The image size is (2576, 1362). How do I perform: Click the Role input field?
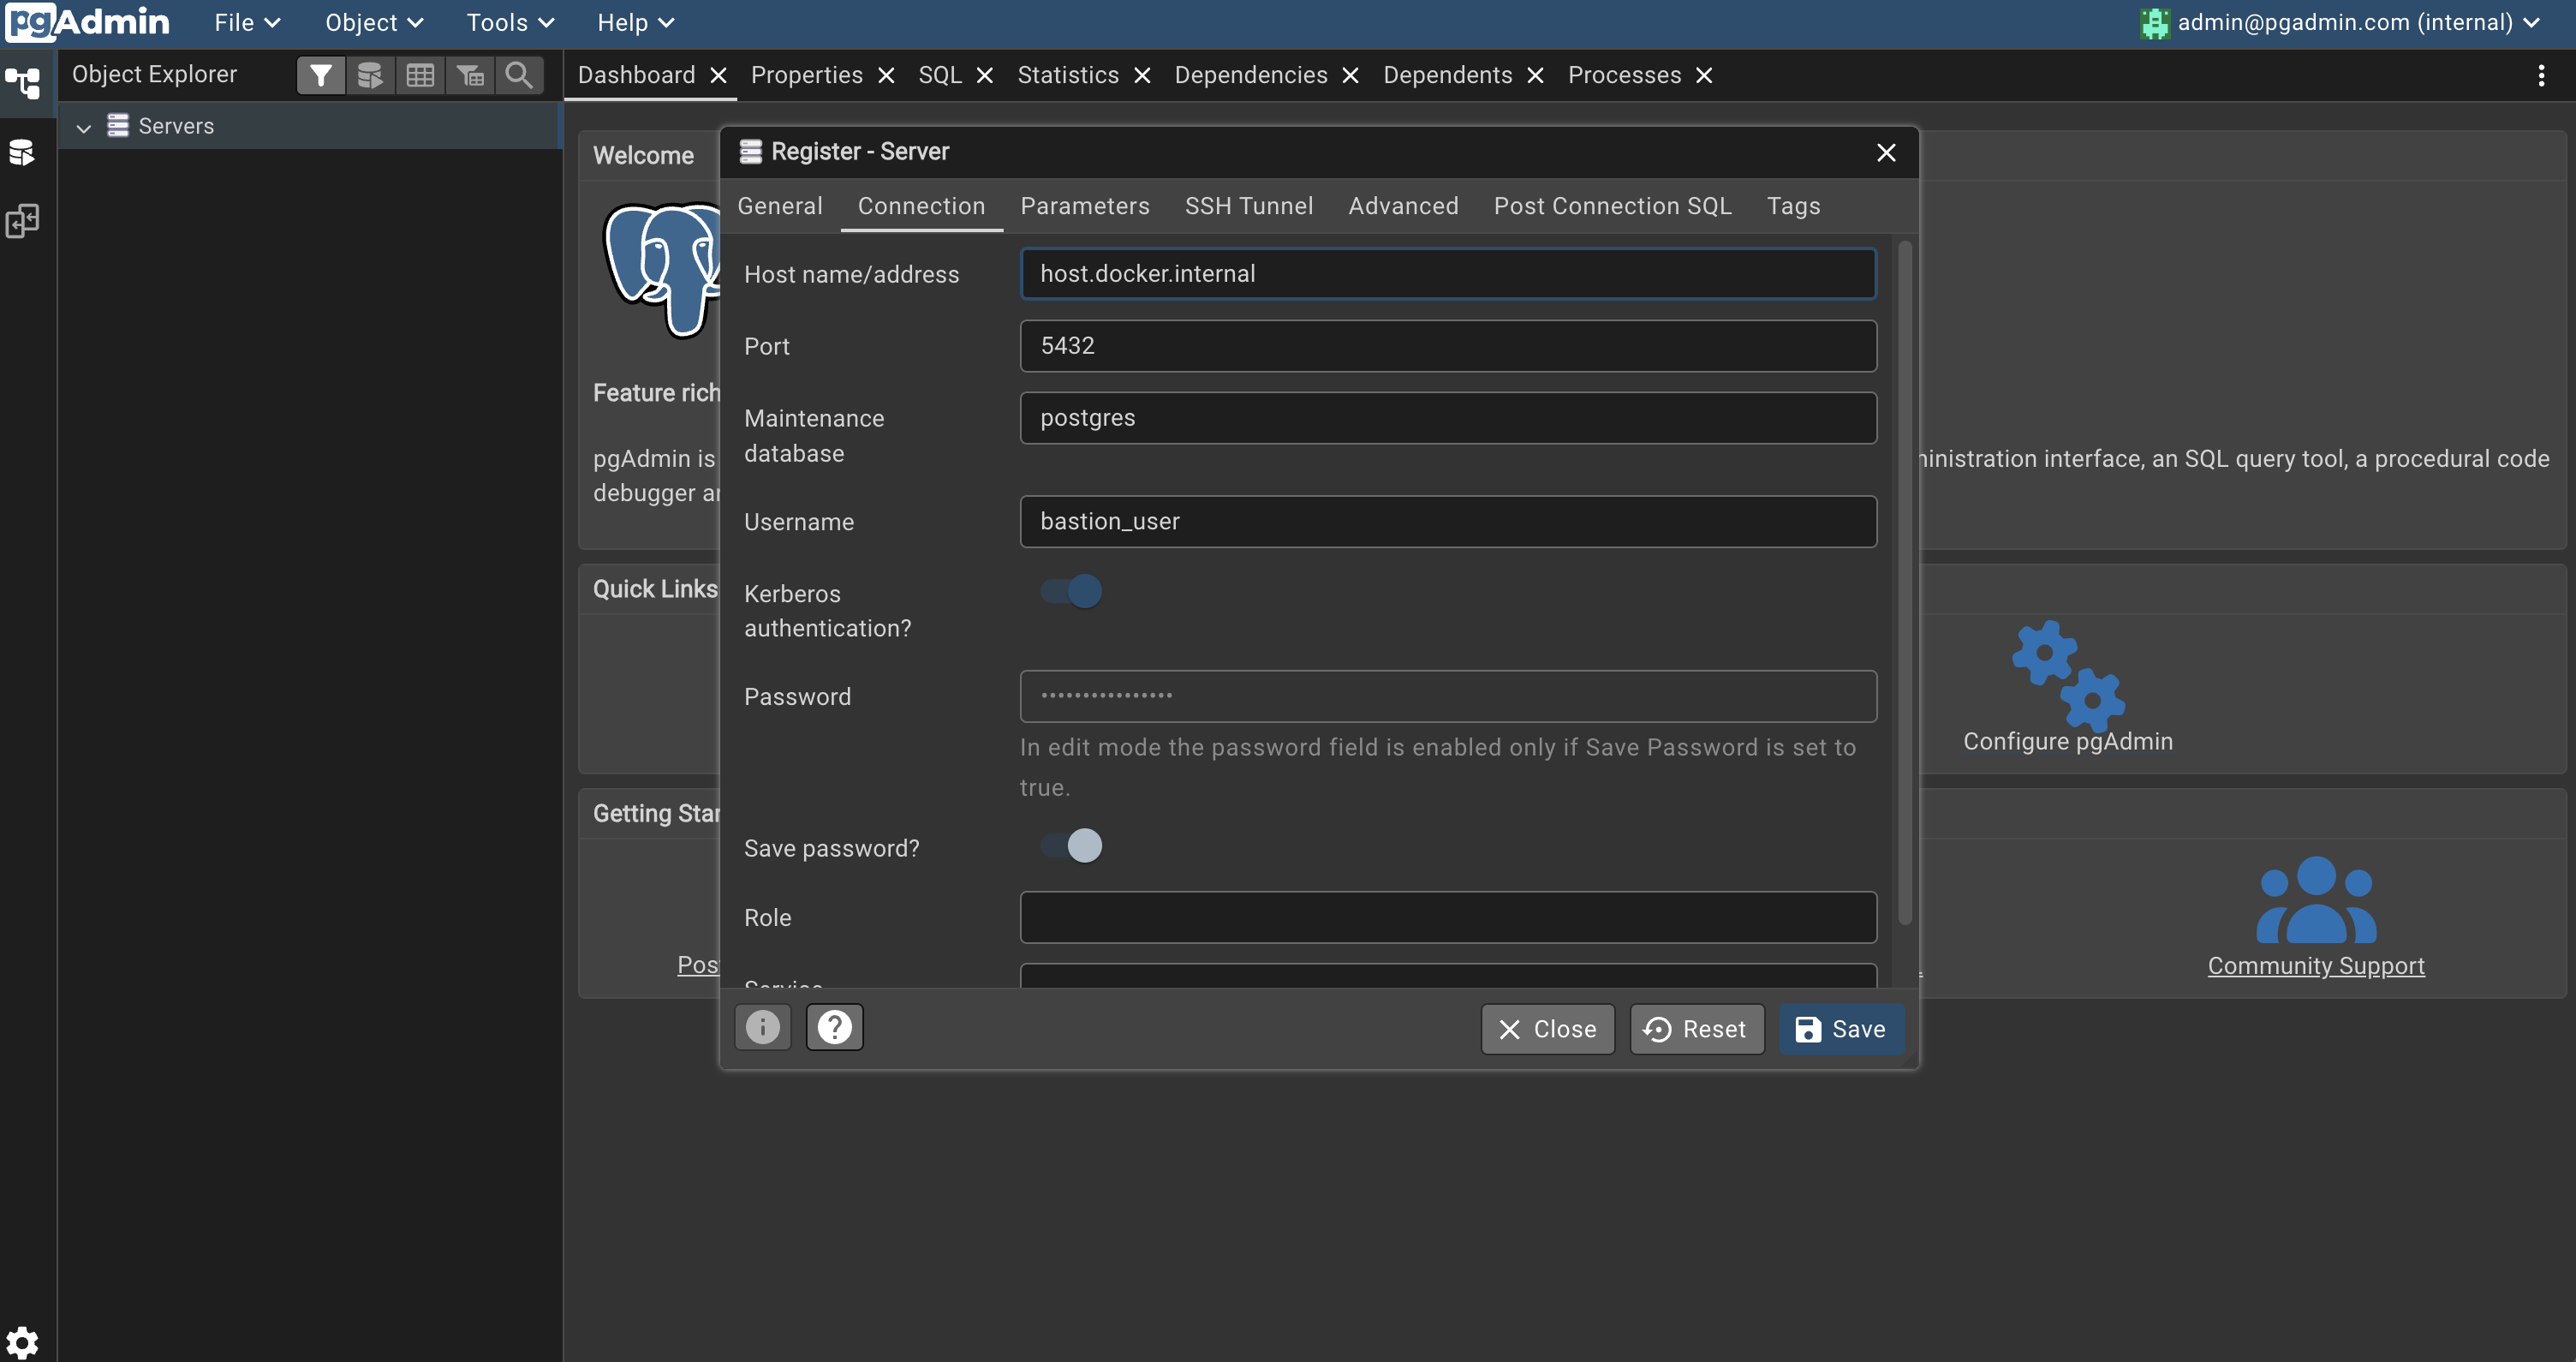click(1448, 918)
